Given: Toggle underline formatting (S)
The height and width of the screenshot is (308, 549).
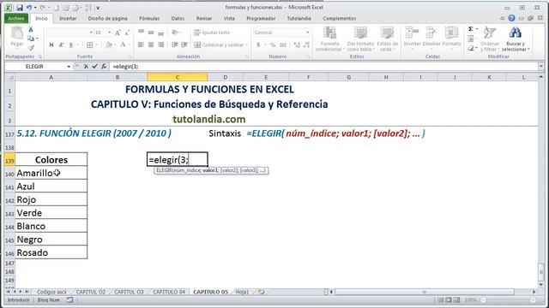Looking at the screenshot, I should tap(71, 44).
